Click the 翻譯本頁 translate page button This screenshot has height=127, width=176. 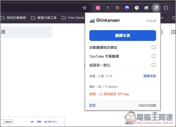[x=123, y=36]
